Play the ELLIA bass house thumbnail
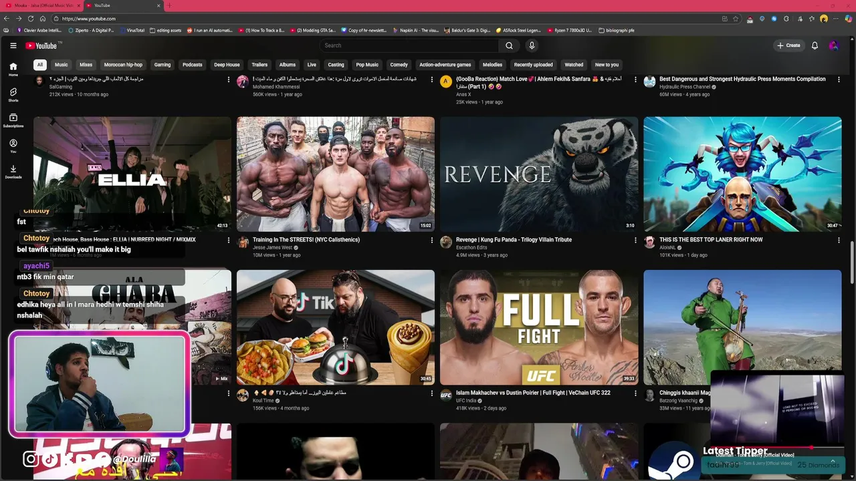 [132, 174]
